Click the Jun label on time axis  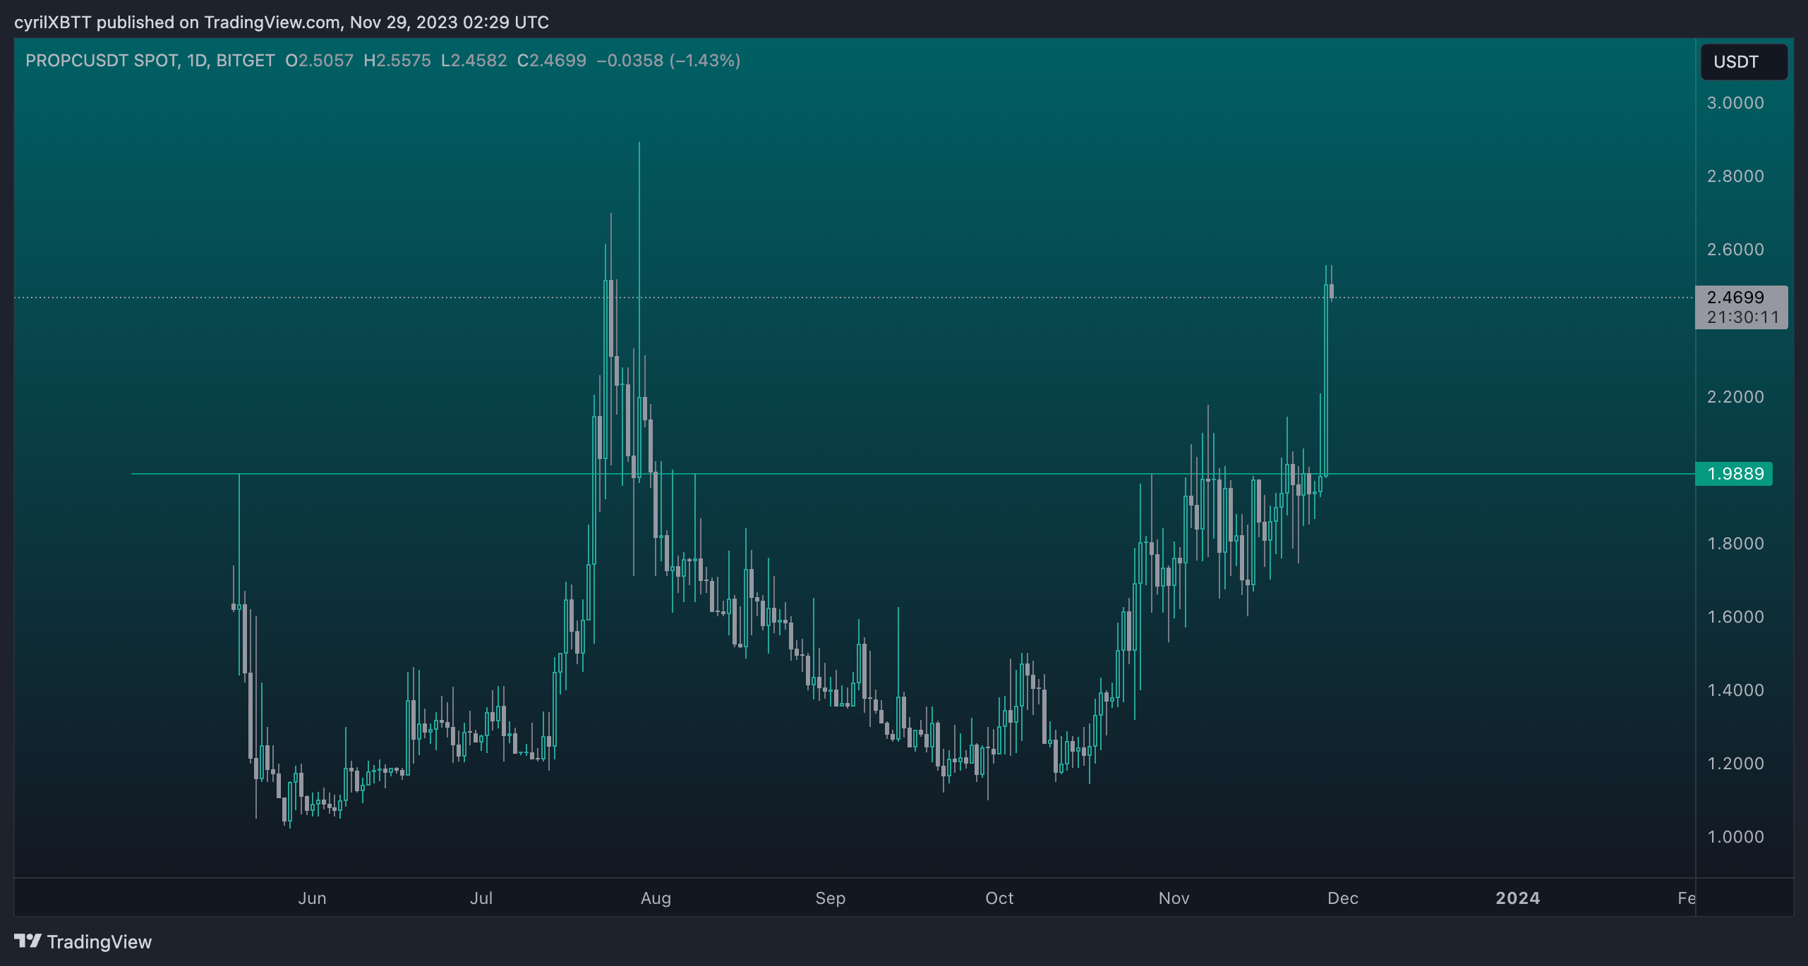pyautogui.click(x=312, y=898)
